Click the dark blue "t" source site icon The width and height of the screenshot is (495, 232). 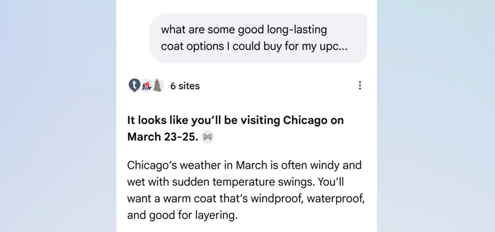(x=134, y=86)
